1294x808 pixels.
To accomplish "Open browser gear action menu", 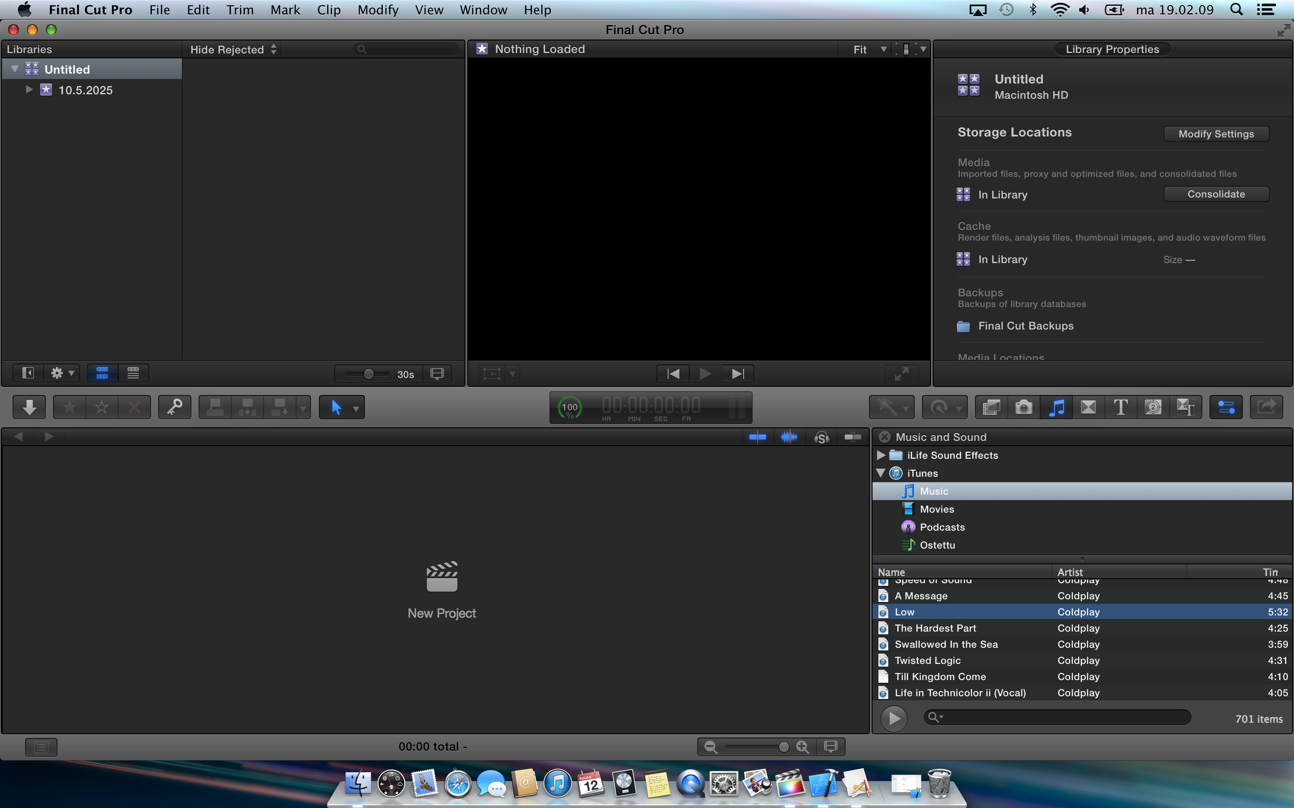I will (x=62, y=373).
